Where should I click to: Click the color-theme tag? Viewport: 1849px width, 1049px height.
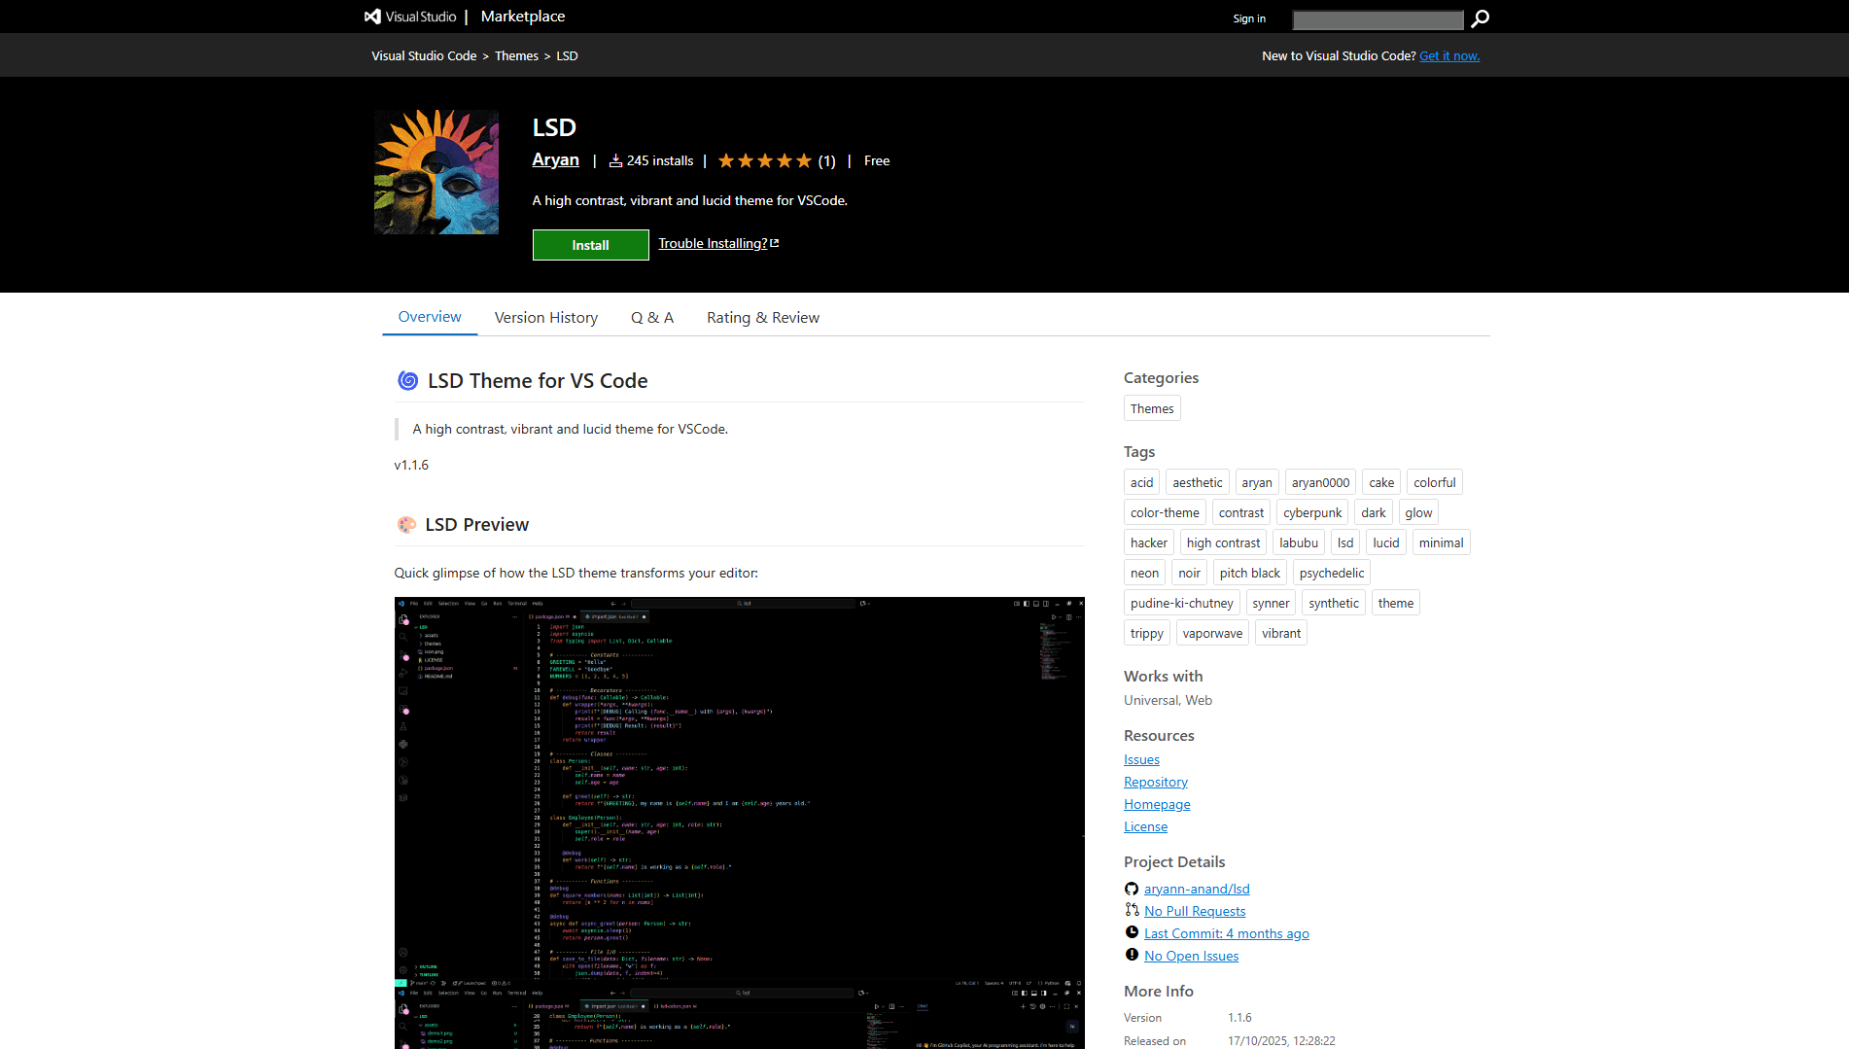[x=1165, y=512]
